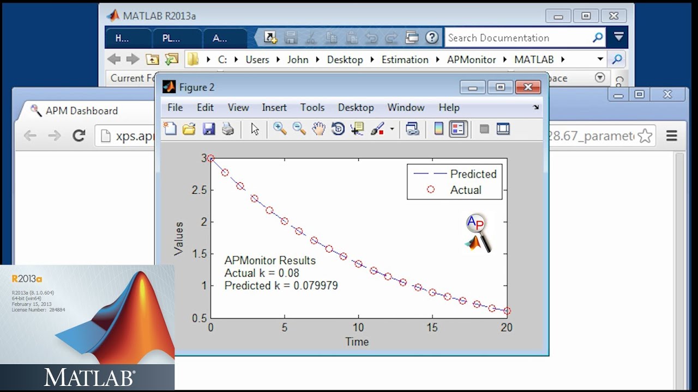The image size is (698, 392).
Task: Print the figure using the printer icon
Action: click(227, 129)
